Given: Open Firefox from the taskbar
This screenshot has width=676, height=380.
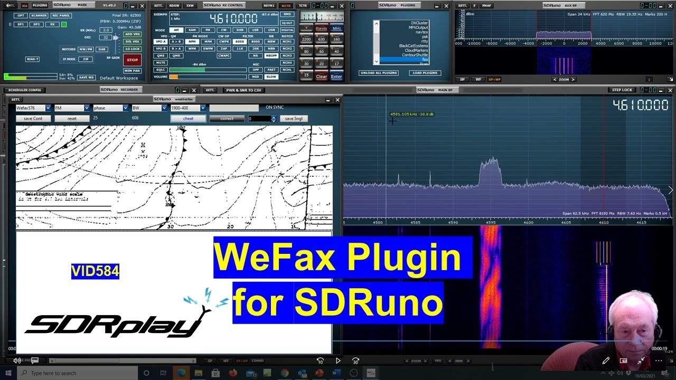Looking at the screenshot, I should point(232,373).
